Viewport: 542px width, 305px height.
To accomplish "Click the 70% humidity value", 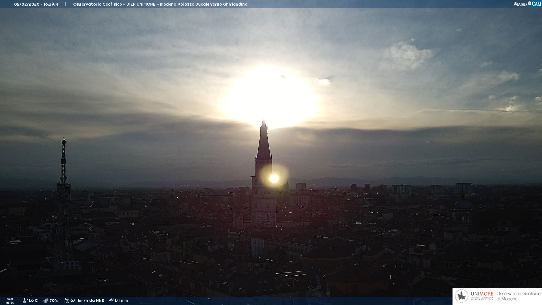I will (54, 300).
